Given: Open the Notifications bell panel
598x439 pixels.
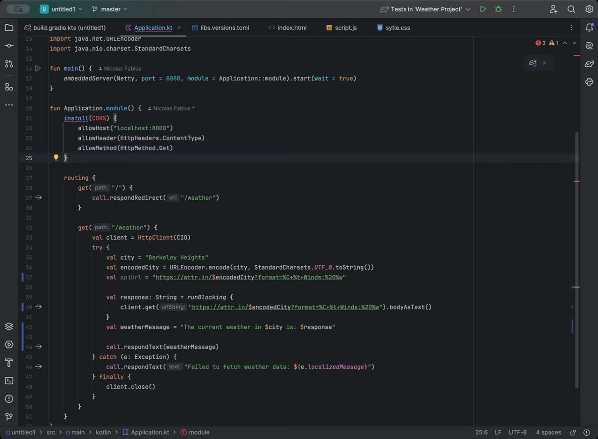Looking at the screenshot, I should tap(589, 28).
